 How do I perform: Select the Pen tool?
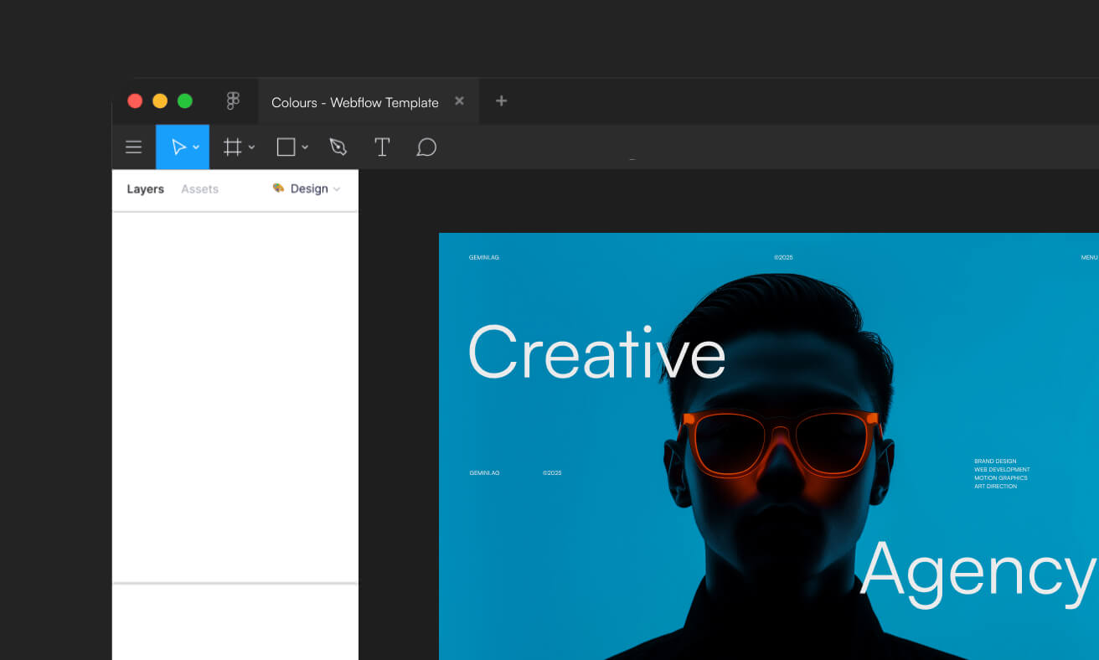click(x=338, y=147)
